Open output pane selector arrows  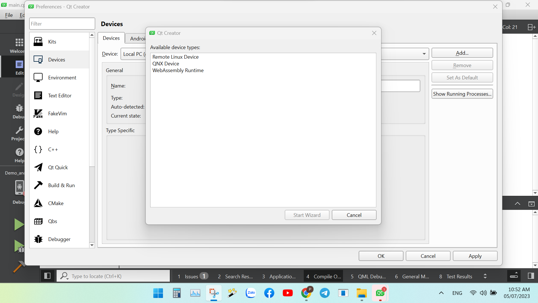(485, 276)
